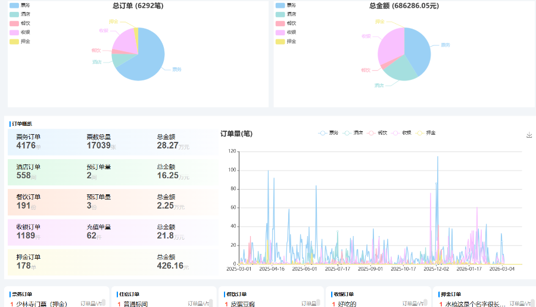
Task: Click 少林寺门票（押金） row in 票务订单 list
Action: coord(56,303)
